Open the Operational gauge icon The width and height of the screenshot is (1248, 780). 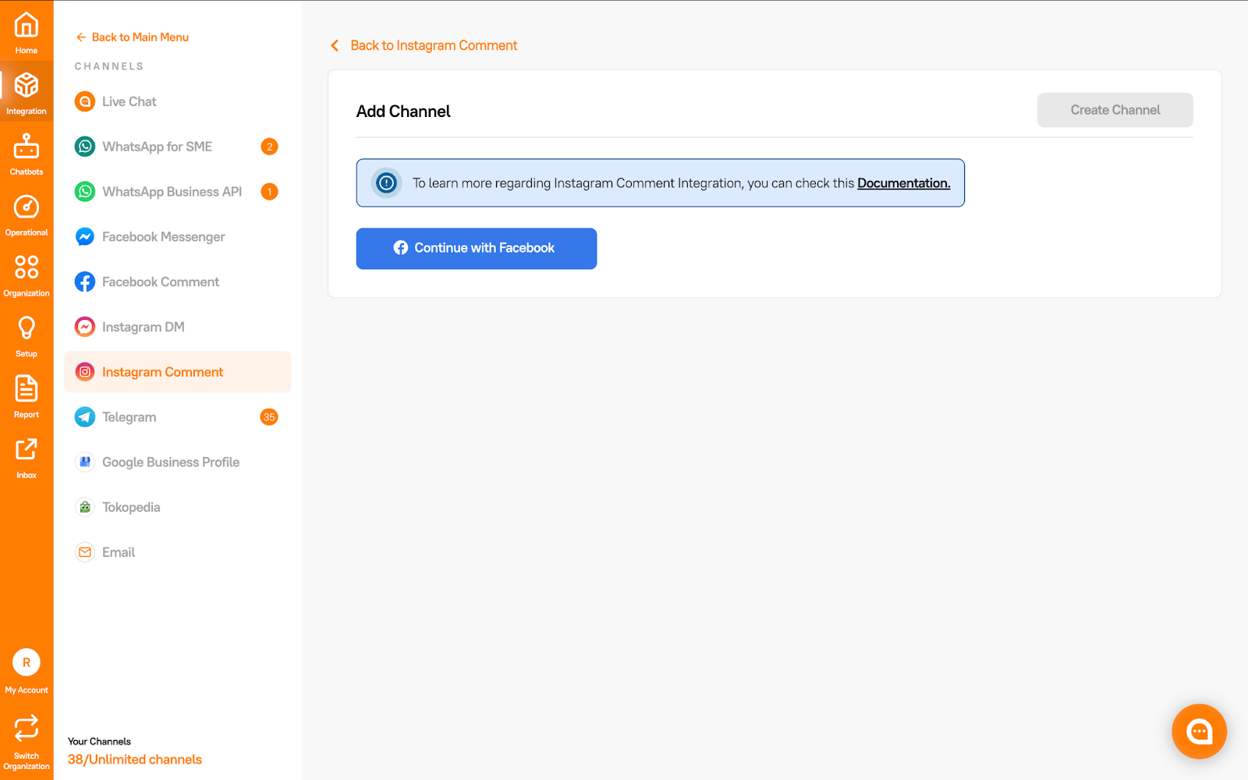pyautogui.click(x=27, y=207)
